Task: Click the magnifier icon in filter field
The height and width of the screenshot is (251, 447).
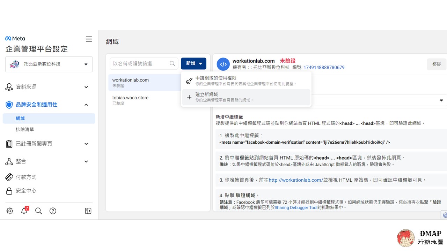Action: (172, 63)
